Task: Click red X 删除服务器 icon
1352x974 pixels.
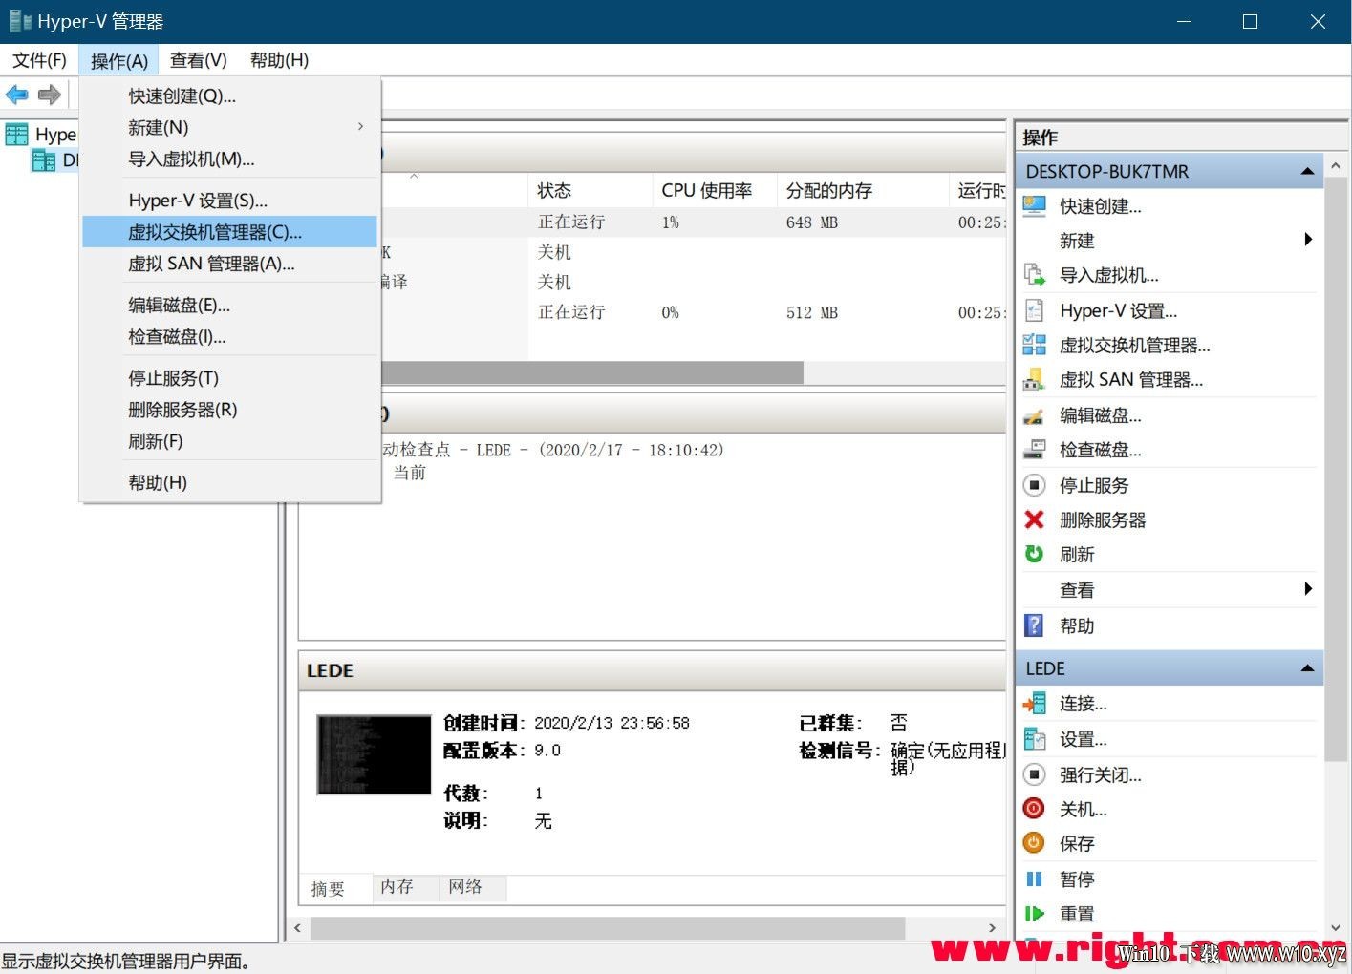Action: 1034,519
